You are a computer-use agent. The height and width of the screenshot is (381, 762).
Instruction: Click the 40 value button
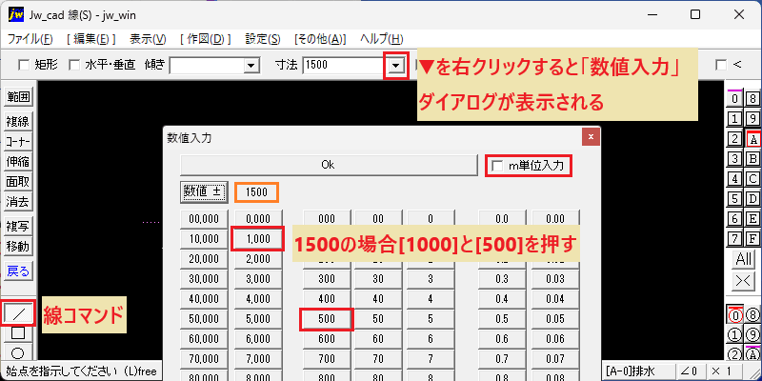(377, 299)
